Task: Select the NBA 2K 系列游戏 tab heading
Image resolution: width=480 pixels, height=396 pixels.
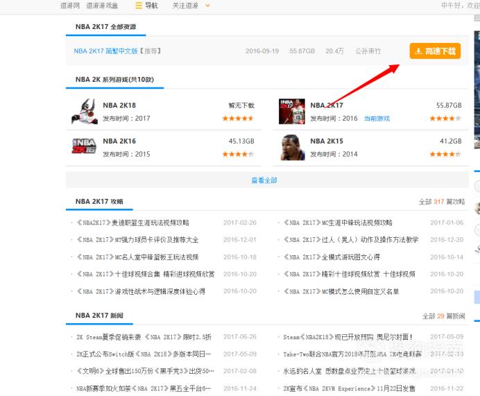Action: [x=114, y=80]
